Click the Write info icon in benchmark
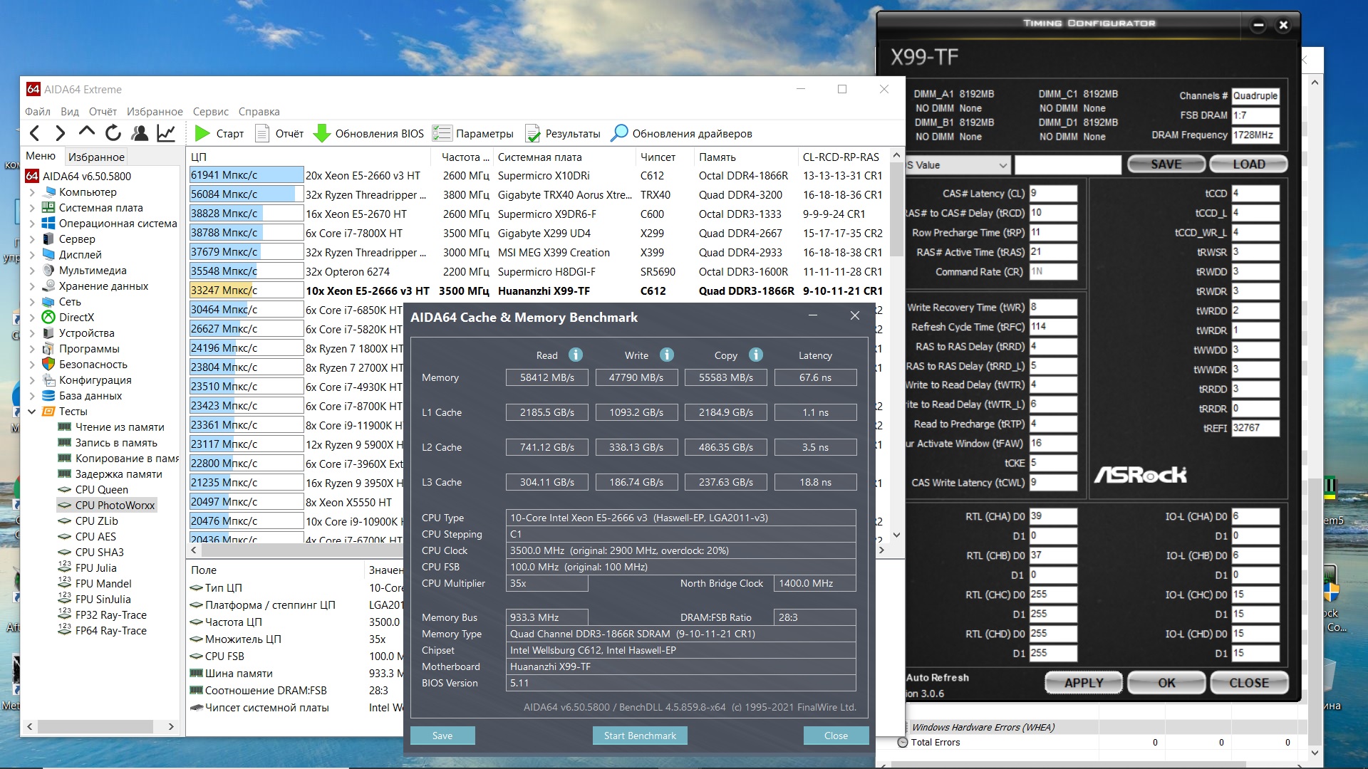The height and width of the screenshot is (769, 1368). [666, 355]
